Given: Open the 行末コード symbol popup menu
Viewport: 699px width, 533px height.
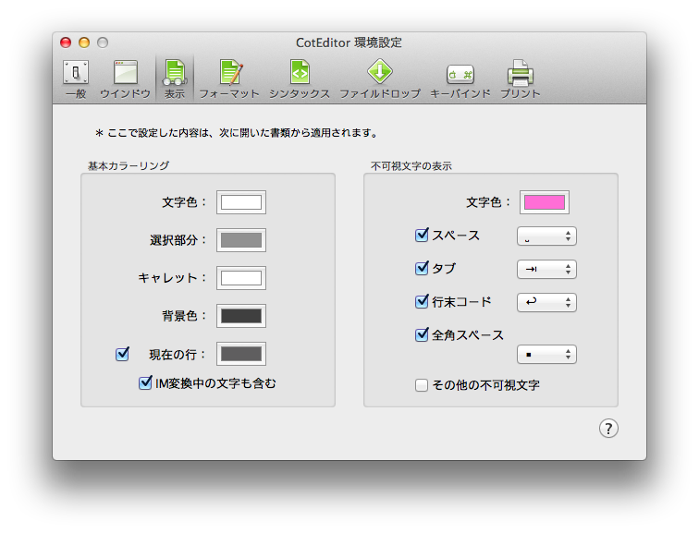Looking at the screenshot, I should click(546, 302).
